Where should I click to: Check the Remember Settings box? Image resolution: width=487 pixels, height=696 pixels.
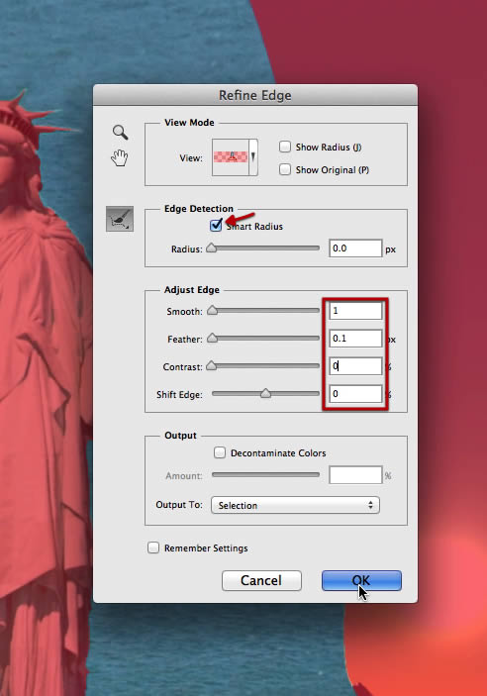pos(153,547)
